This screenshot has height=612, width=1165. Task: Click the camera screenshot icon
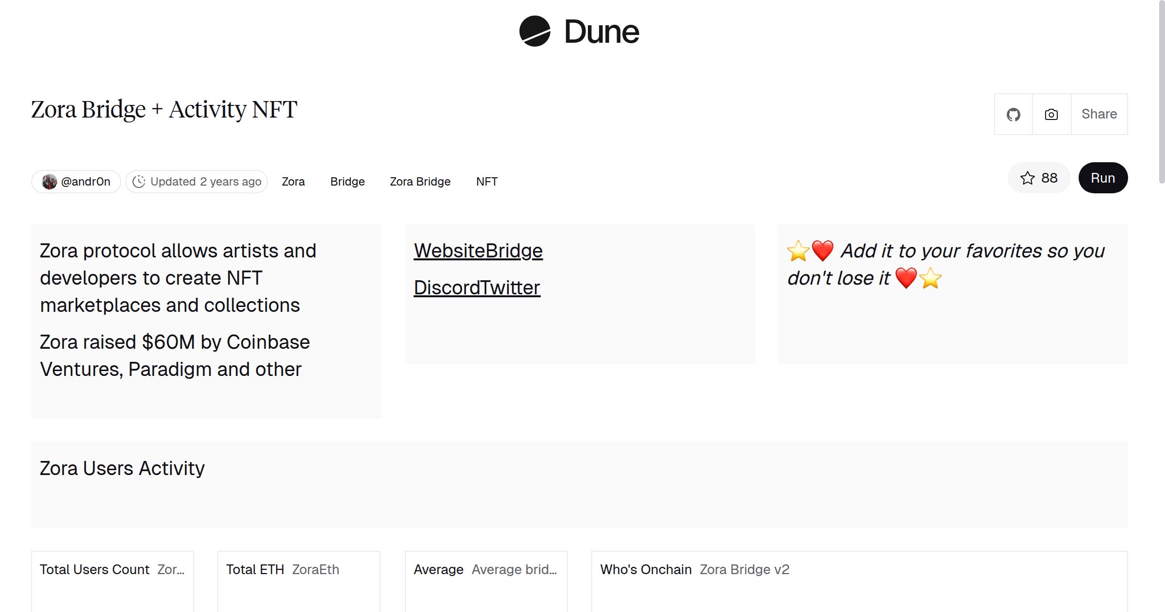pos(1051,115)
